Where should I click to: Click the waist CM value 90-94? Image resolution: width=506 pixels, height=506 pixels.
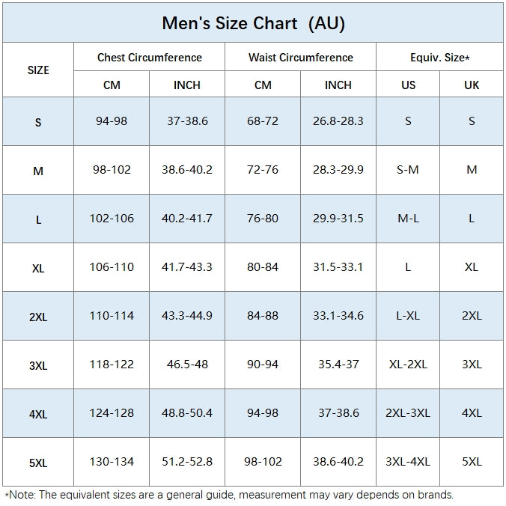pos(263,365)
